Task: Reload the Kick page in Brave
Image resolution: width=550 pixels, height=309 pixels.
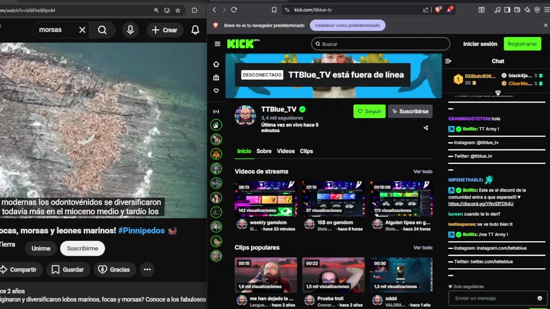Action: [234, 9]
